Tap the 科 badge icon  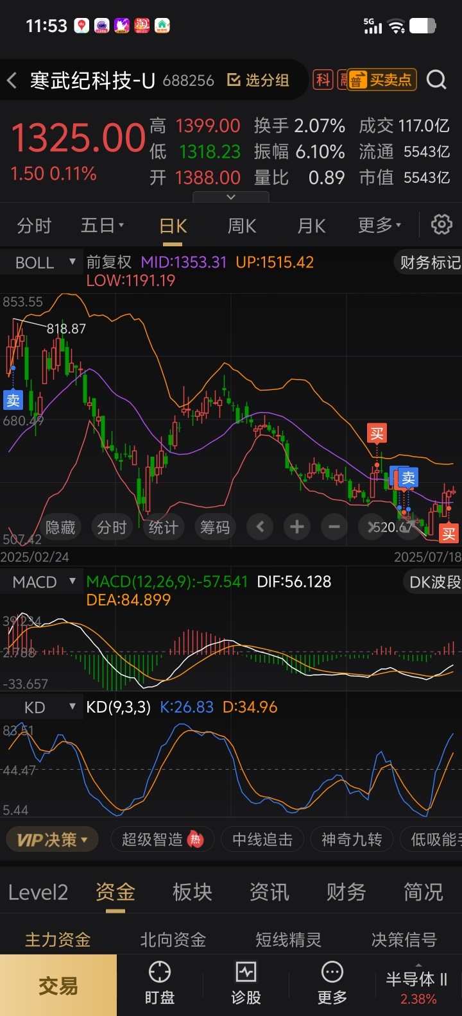pyautogui.click(x=323, y=80)
